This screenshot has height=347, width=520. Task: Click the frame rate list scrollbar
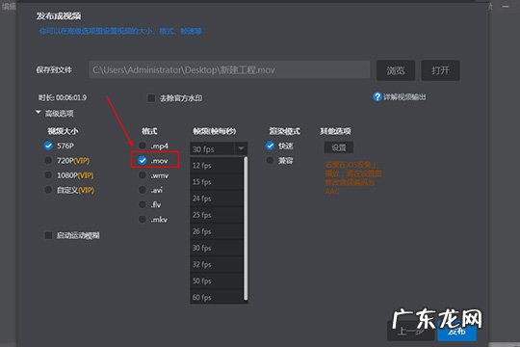coord(246,228)
